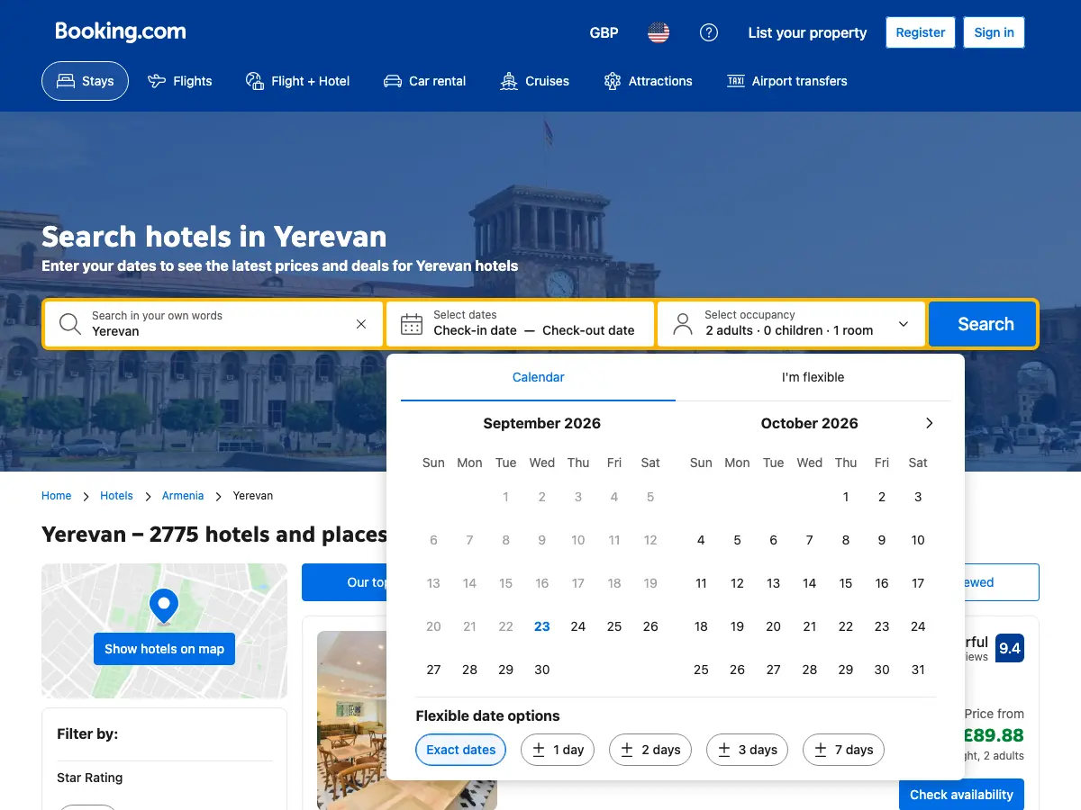Click the Our top picks sort tab
Screen dimensions: 1081x810
pyautogui.click(x=345, y=582)
